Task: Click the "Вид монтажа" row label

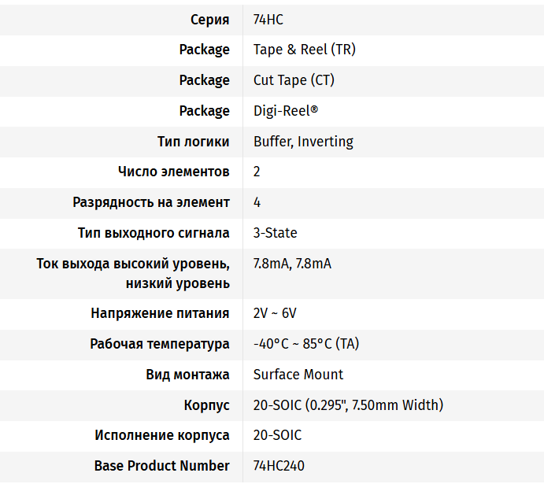Action: (187, 375)
